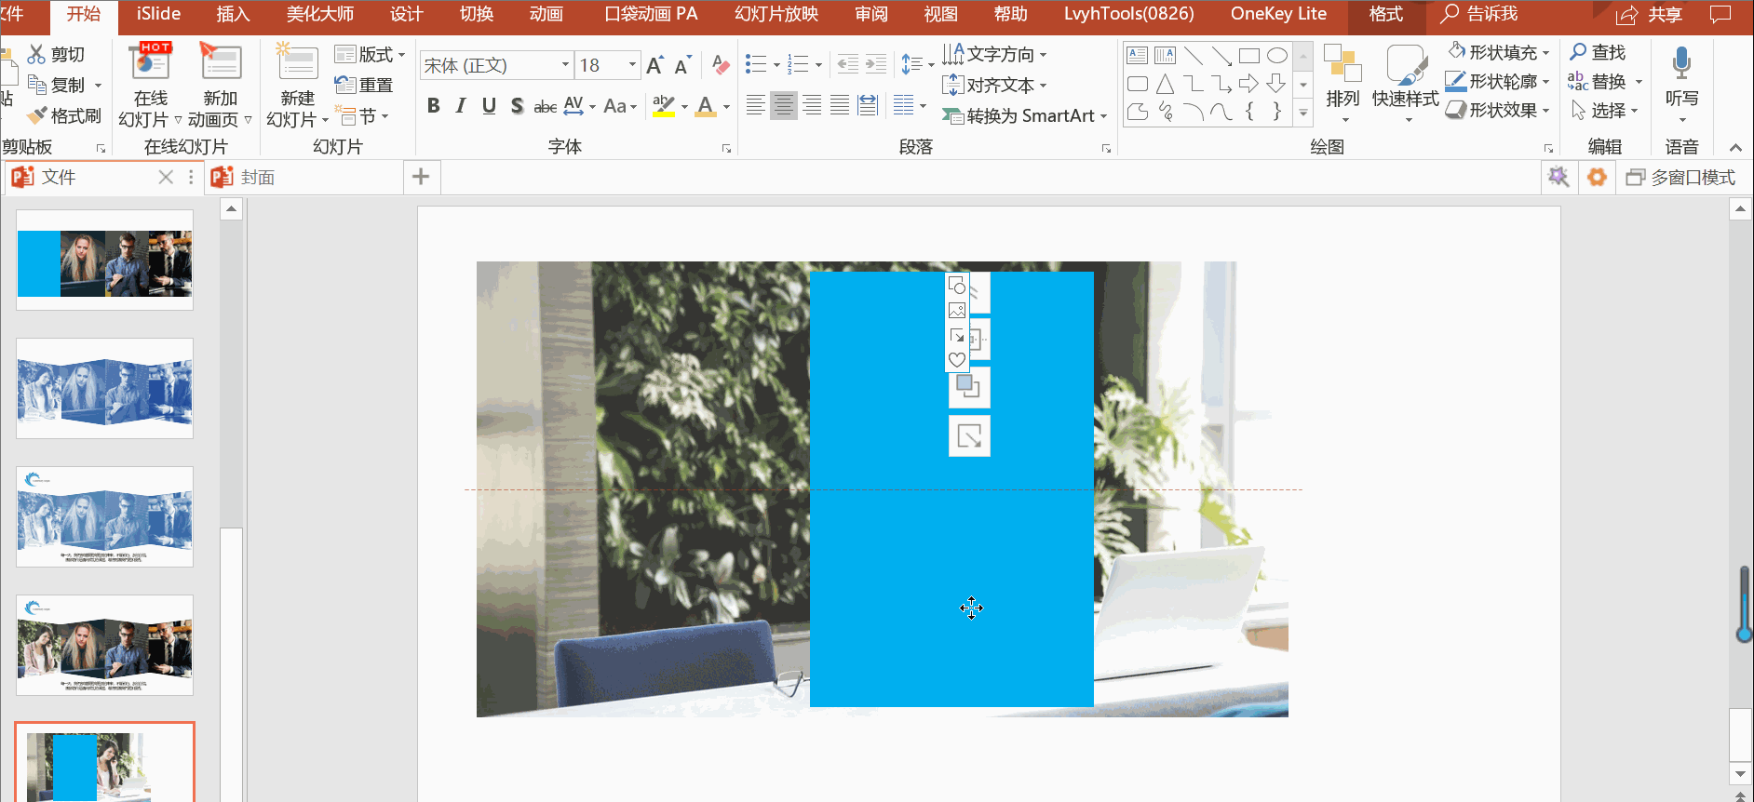The width and height of the screenshot is (1754, 802).
Task: Select the left brace shape
Action: click(1248, 112)
